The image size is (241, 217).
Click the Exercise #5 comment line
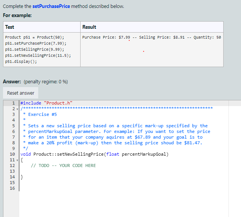coord(40,114)
